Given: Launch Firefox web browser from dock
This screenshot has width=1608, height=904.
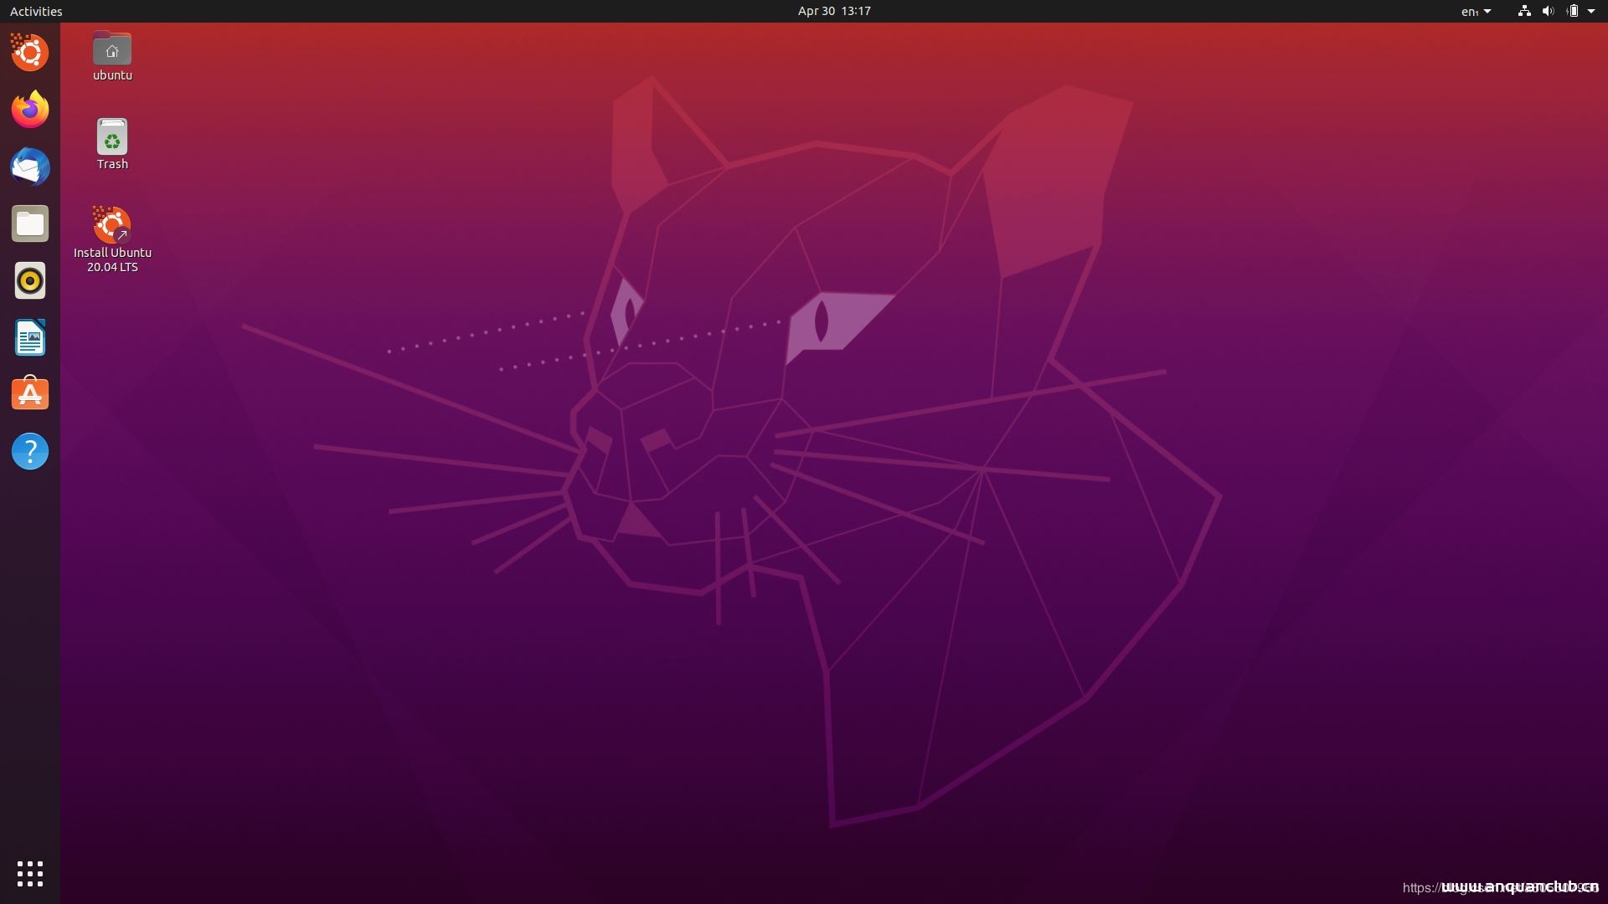Looking at the screenshot, I should point(30,110).
